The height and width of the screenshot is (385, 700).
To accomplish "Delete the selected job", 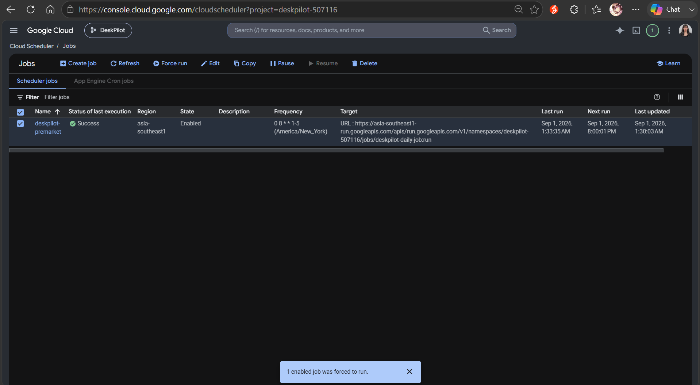I will click(x=364, y=63).
